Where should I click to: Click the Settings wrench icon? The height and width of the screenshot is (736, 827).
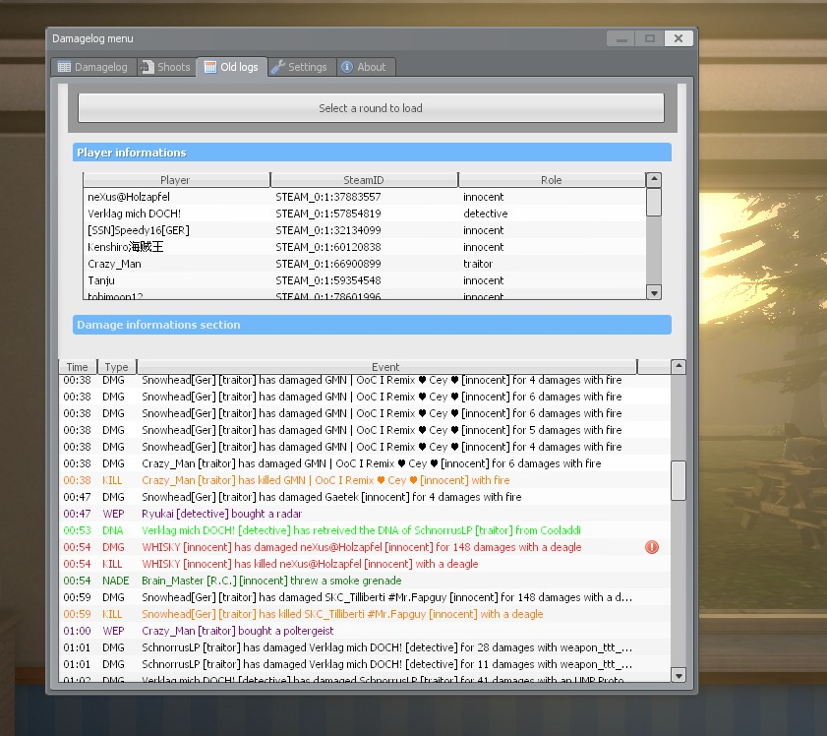tap(277, 67)
